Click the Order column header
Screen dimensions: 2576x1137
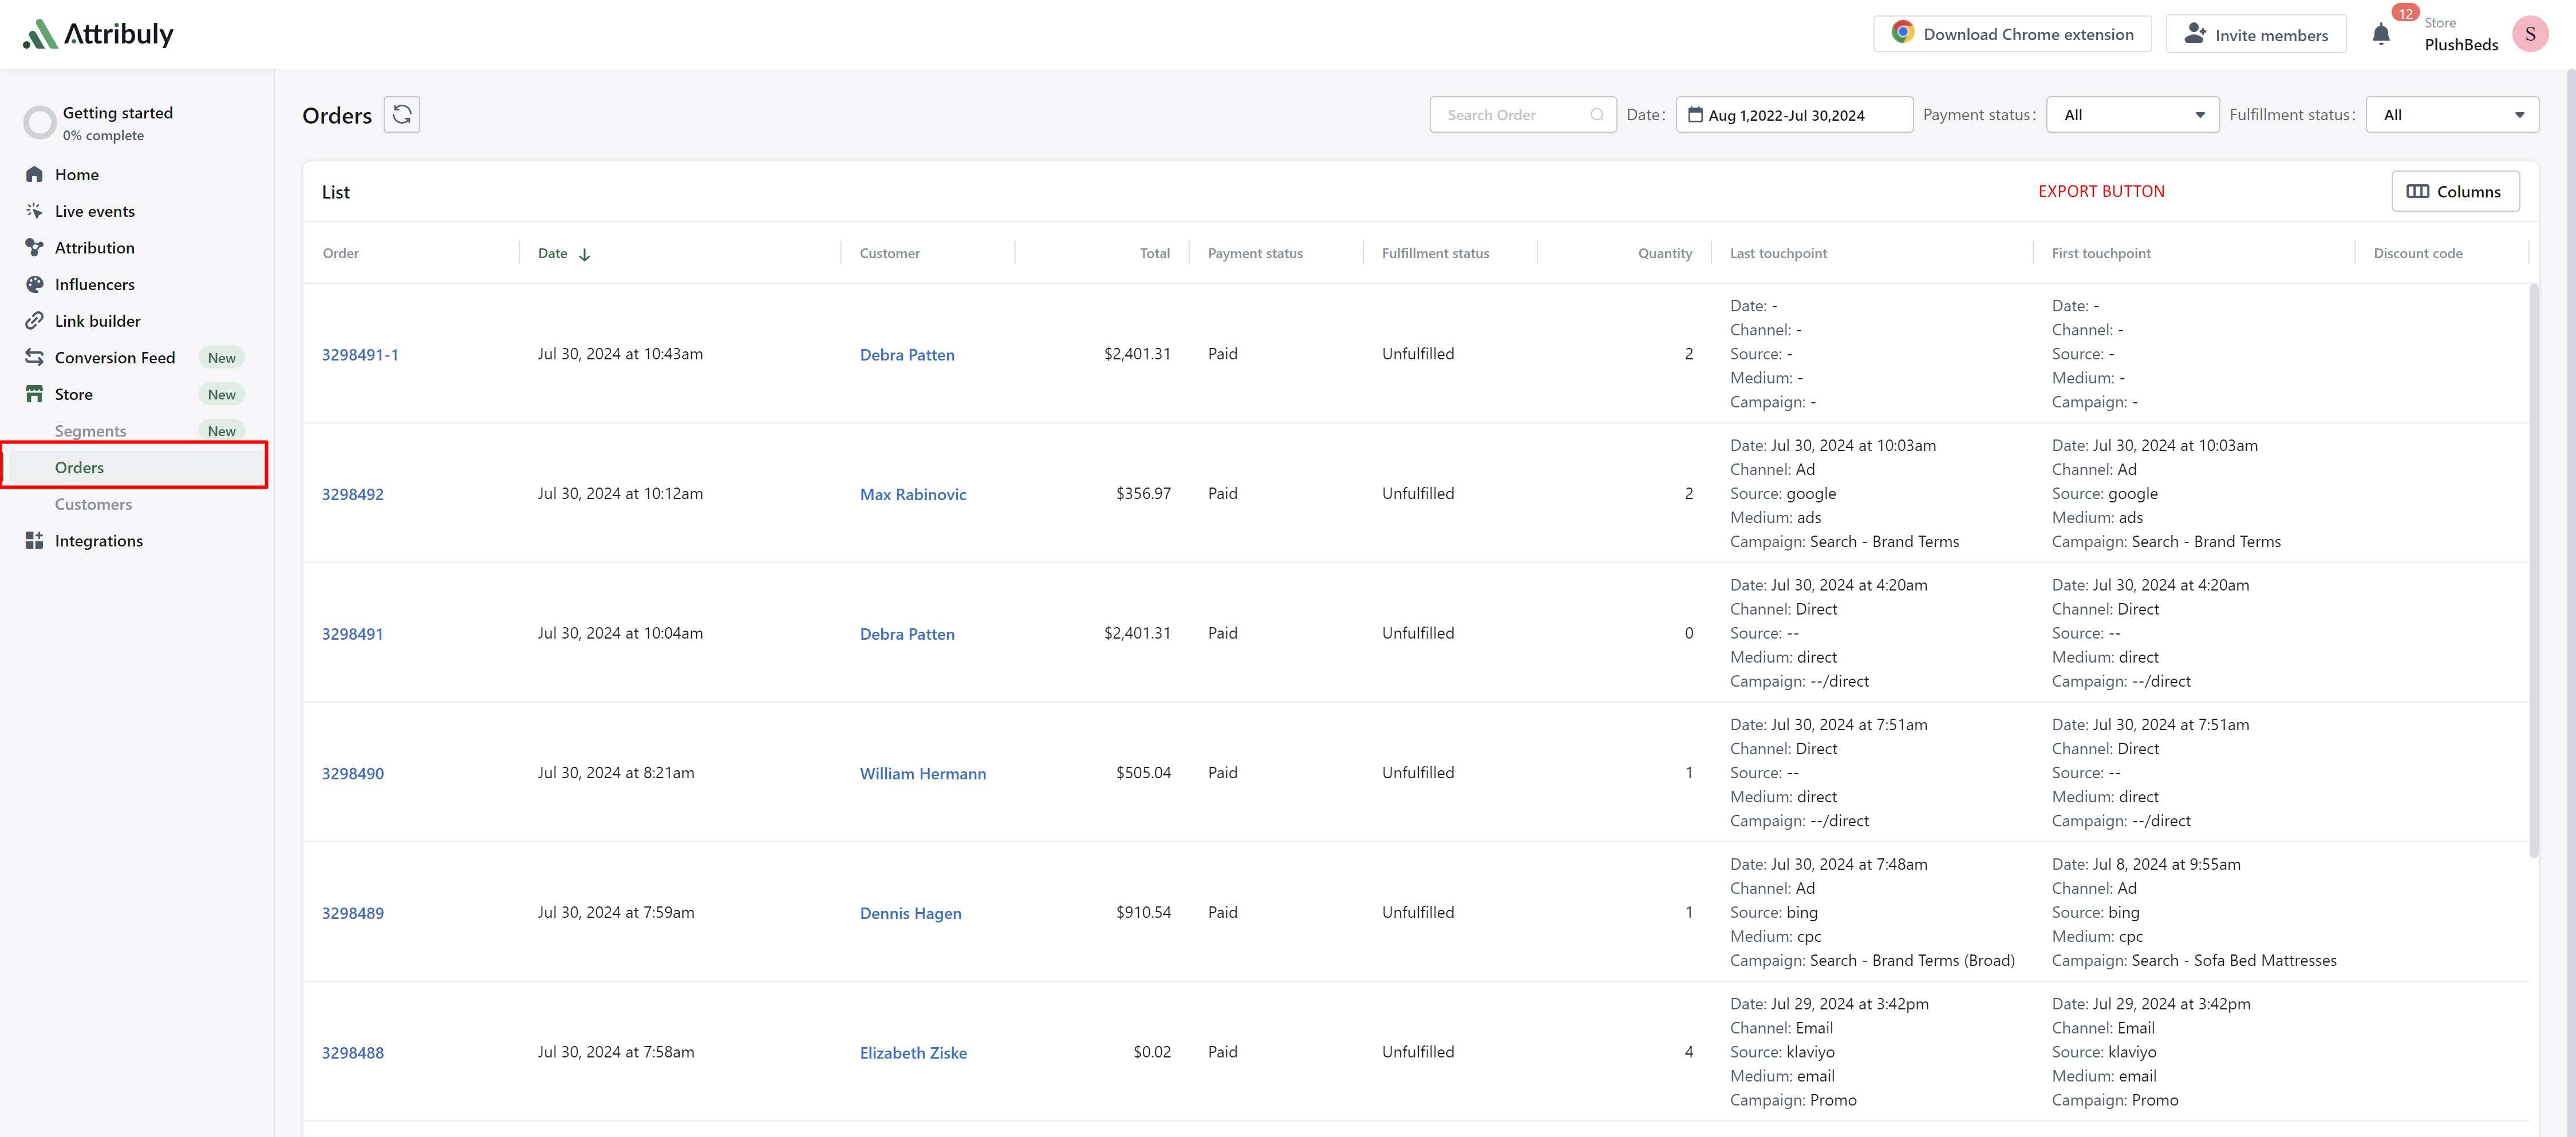point(341,253)
